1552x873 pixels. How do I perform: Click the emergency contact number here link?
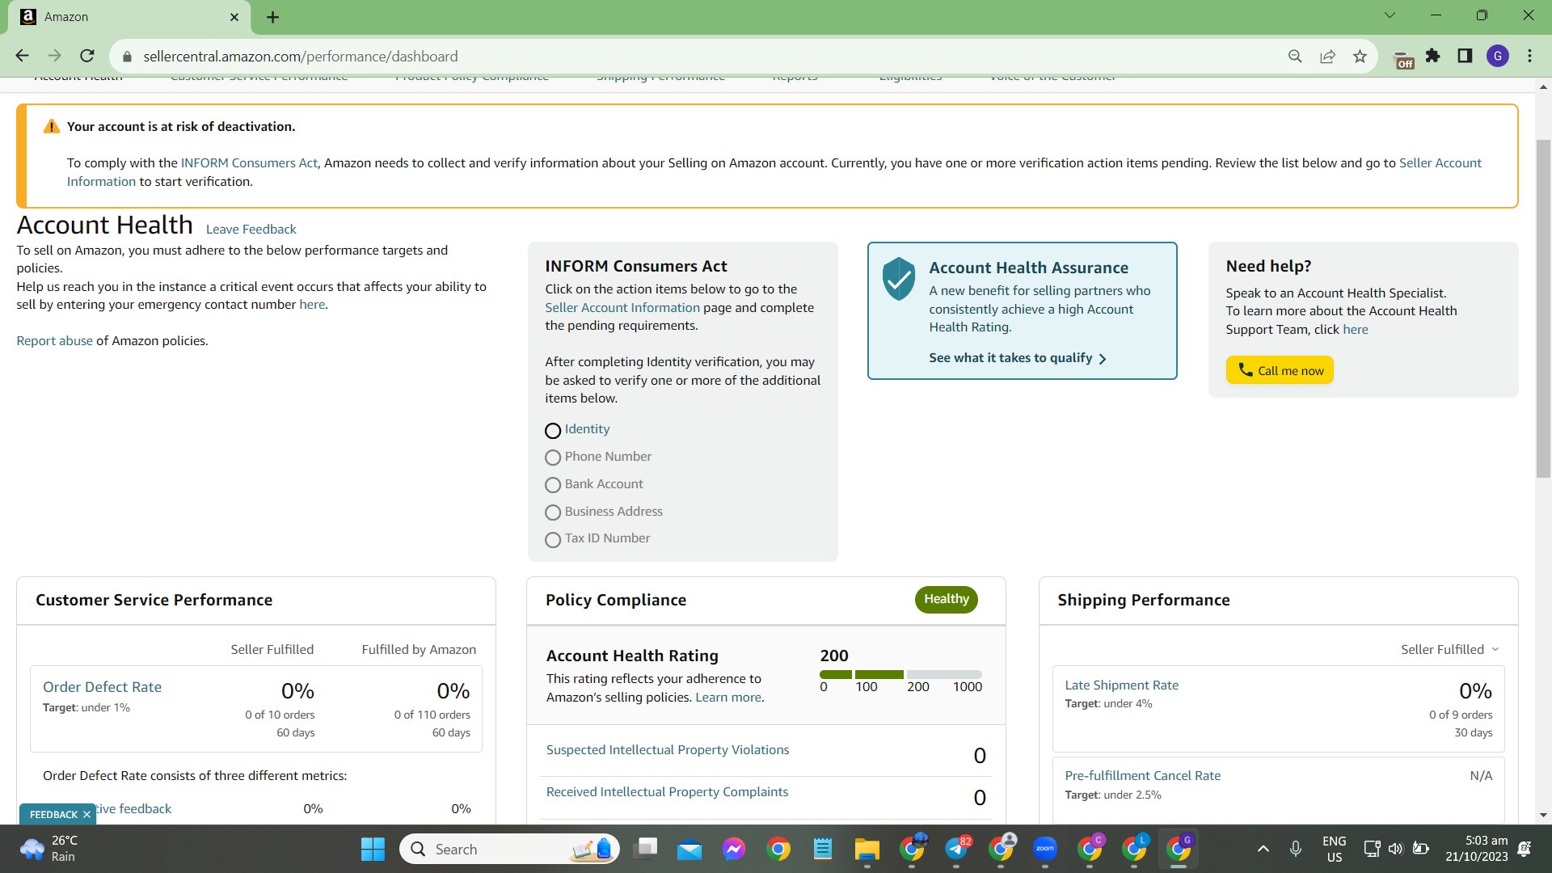(312, 305)
